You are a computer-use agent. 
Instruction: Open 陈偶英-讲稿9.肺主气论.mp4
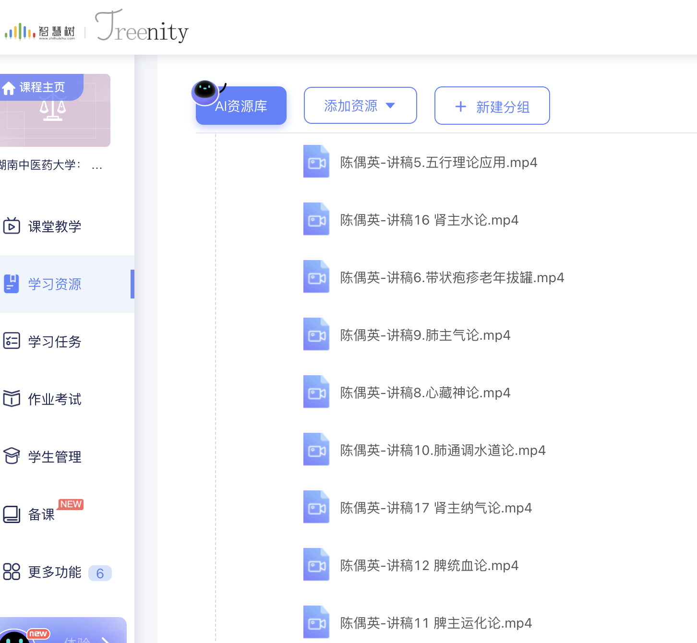click(425, 335)
